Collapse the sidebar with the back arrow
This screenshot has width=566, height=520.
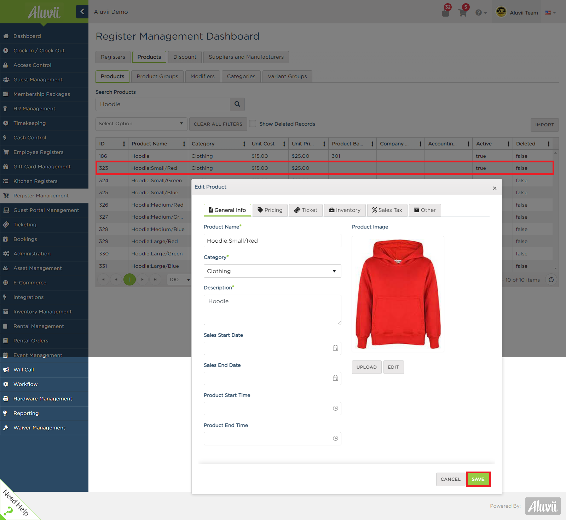[82, 12]
